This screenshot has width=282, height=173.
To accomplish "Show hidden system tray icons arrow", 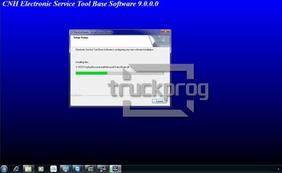I will (x=278, y=169).
